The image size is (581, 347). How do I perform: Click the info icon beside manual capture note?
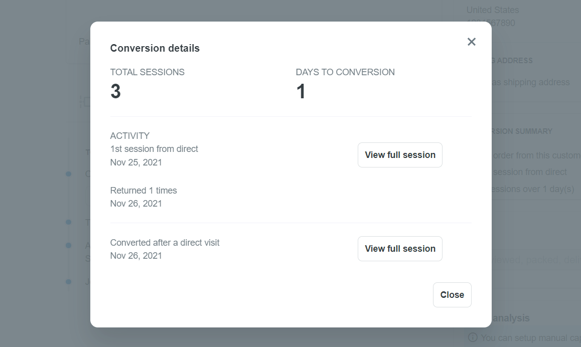(472, 337)
